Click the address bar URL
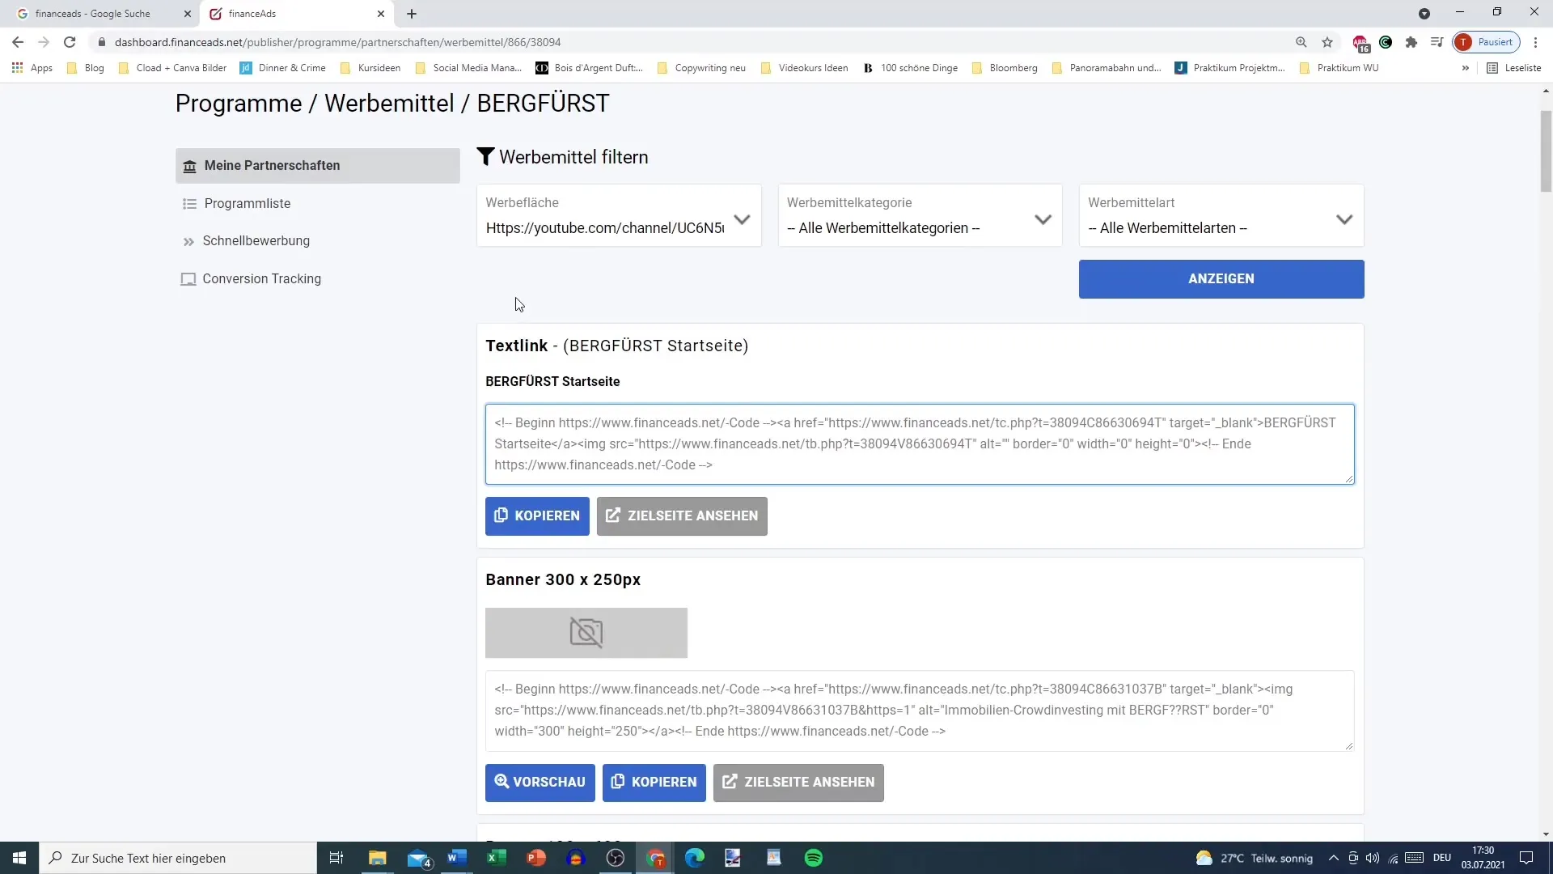Viewport: 1553px width, 874px height. point(337,42)
